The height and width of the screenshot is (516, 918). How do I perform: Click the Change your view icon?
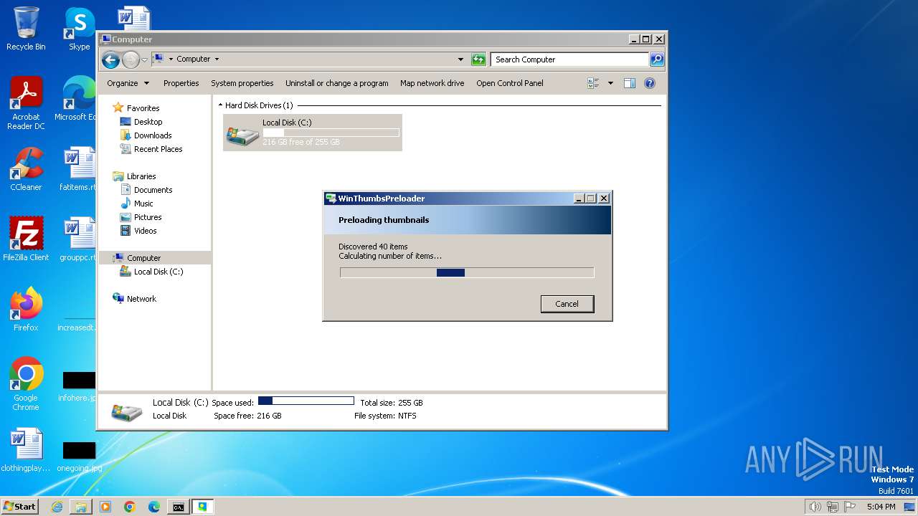(594, 83)
